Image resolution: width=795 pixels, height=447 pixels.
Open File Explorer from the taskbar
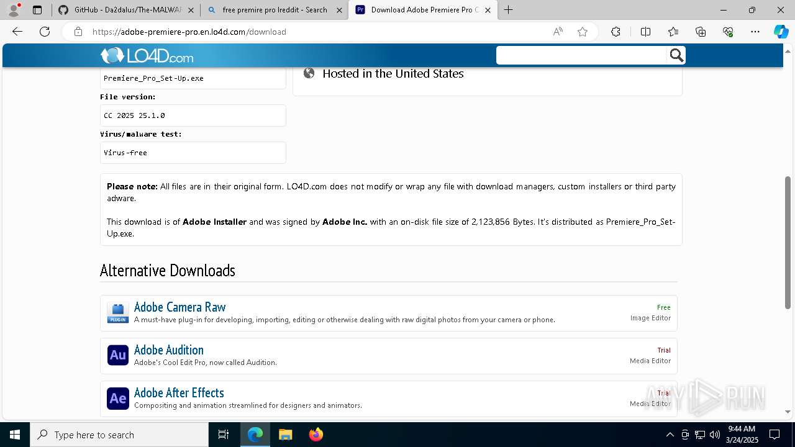[286, 435]
